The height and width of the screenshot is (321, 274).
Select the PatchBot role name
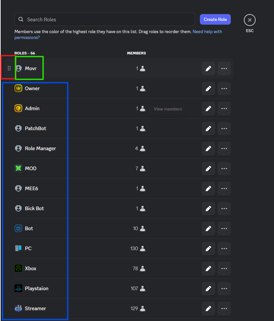(x=35, y=129)
